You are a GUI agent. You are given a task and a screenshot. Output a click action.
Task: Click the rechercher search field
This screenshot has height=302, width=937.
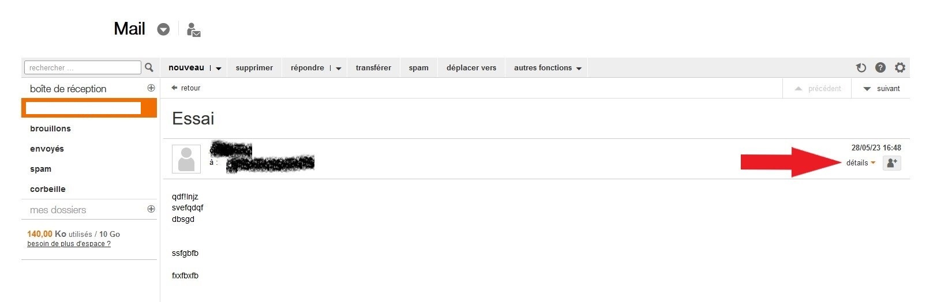click(83, 67)
